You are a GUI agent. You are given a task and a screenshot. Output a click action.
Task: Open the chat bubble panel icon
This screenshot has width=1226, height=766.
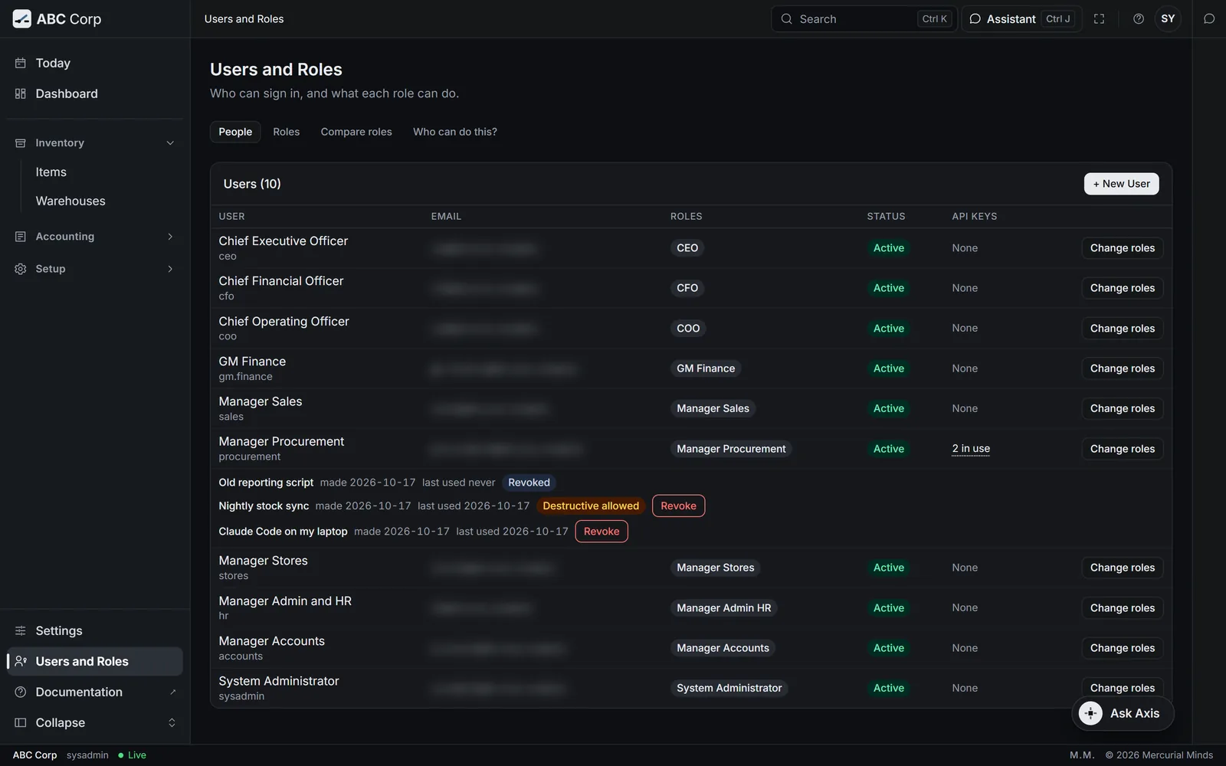click(1209, 19)
